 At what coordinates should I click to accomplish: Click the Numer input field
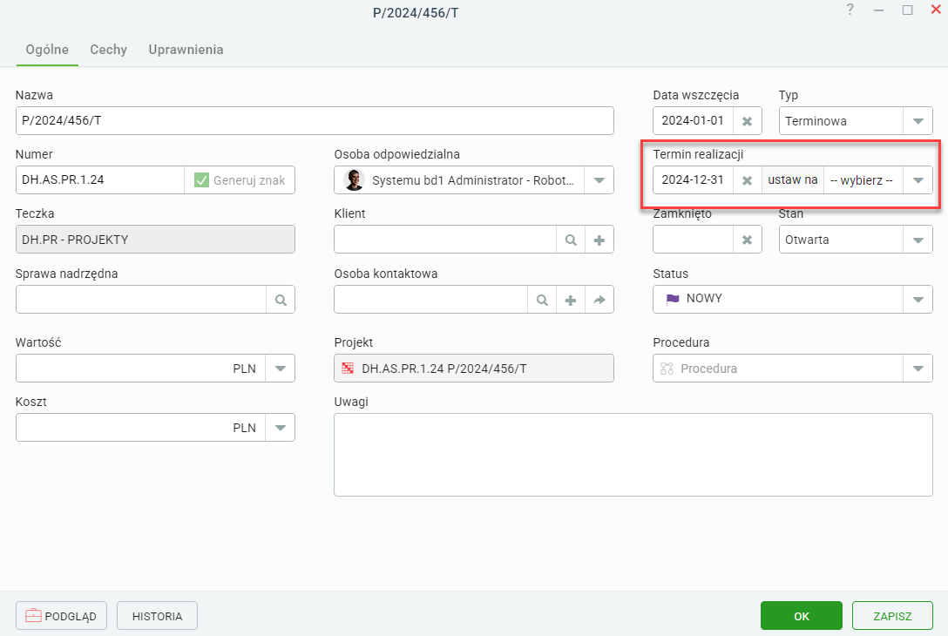coord(100,180)
